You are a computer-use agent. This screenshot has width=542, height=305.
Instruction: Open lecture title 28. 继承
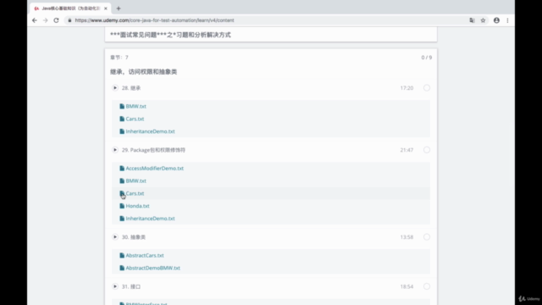131,88
